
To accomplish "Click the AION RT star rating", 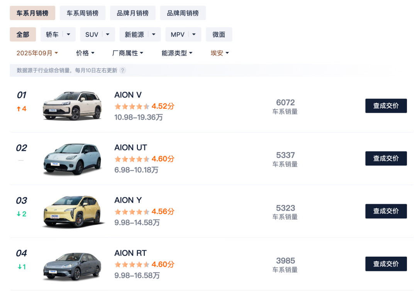I will (132, 264).
